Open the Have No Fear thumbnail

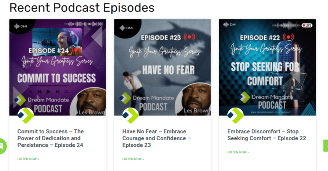point(162,67)
